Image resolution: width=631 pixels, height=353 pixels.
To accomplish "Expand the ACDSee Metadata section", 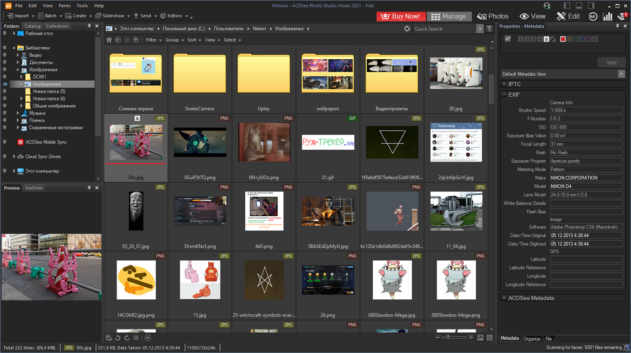I will click(x=505, y=298).
